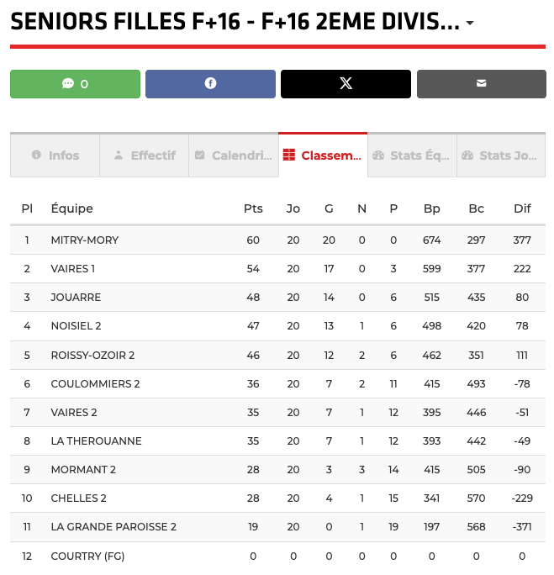Click the ROISSY-OZOIR 2 team name
Screen dimensions: 554x575
(x=92, y=355)
